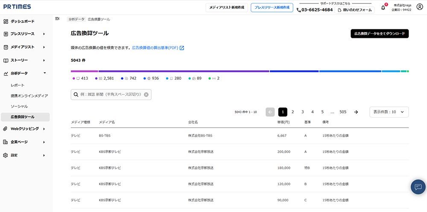Open the 表示件数：10 dropdown

point(389,112)
